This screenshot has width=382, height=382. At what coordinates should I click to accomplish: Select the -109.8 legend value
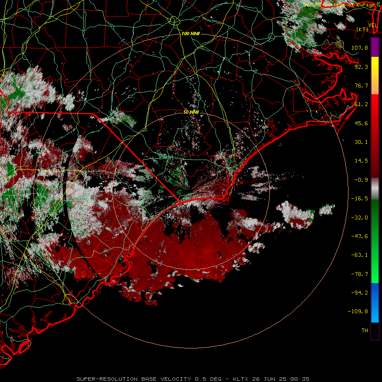(x=358, y=312)
